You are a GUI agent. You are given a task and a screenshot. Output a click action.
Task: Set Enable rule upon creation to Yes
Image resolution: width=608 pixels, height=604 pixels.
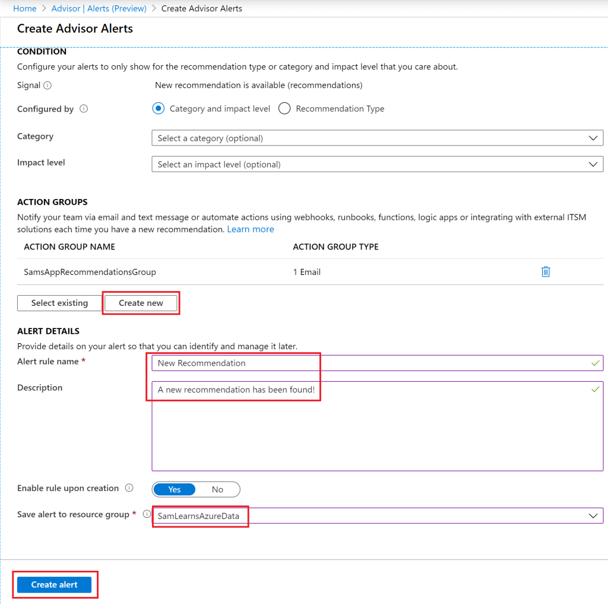point(175,489)
